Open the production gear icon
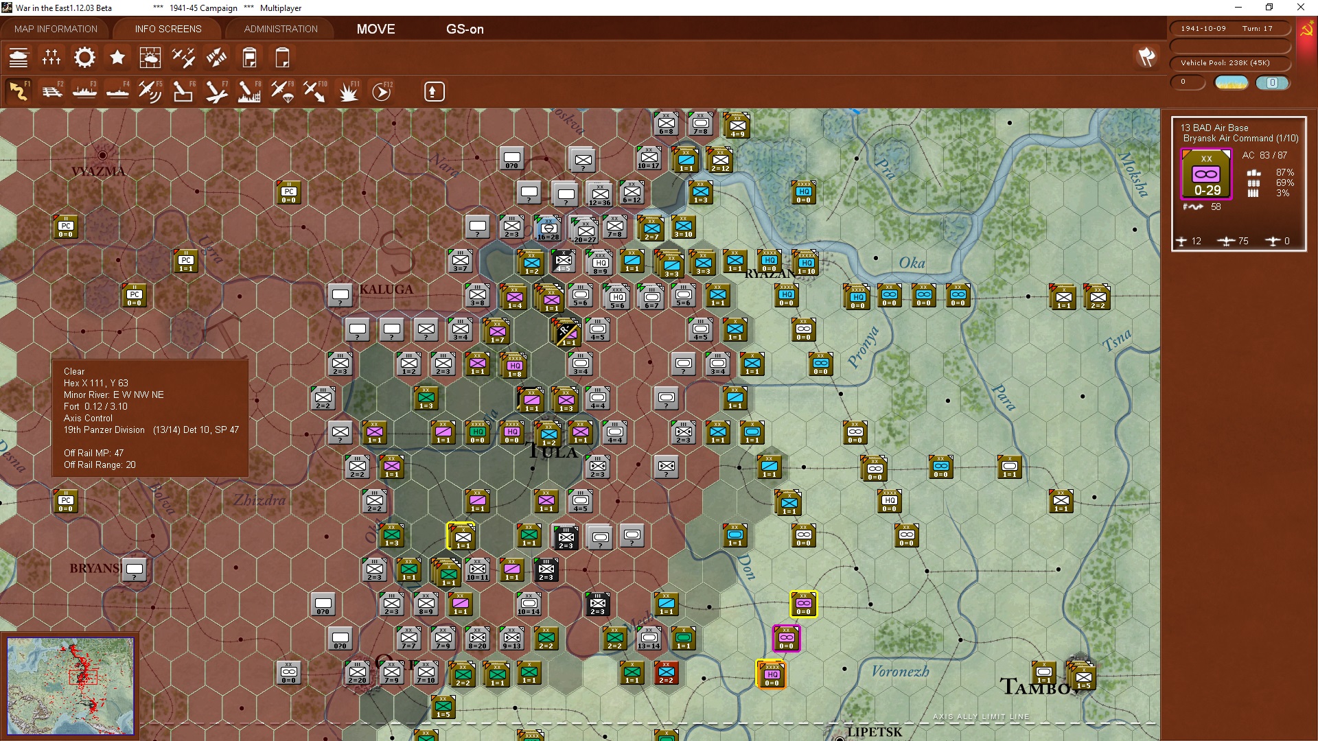The image size is (1318, 741). (x=84, y=58)
